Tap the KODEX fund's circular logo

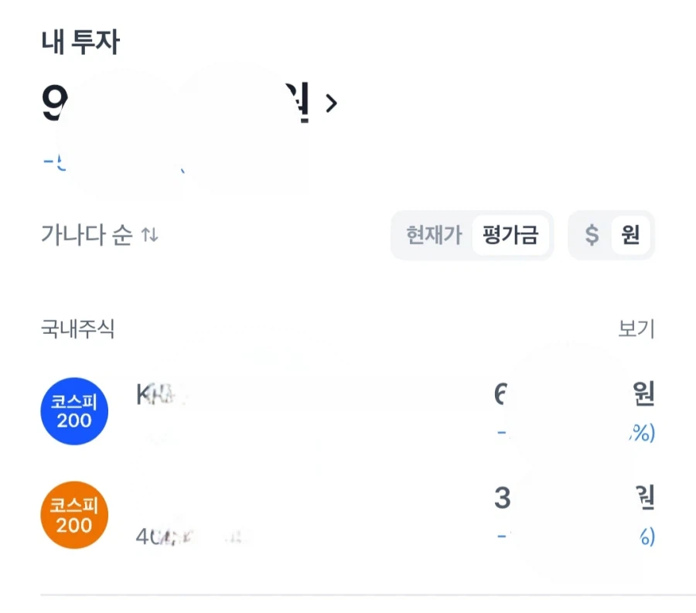click(73, 411)
